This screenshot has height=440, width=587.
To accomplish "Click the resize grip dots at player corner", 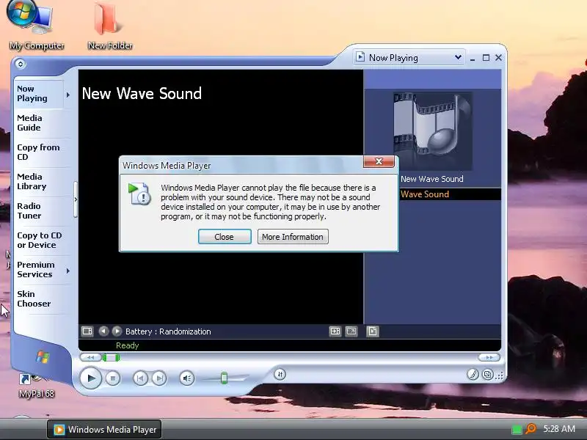I will (500, 376).
